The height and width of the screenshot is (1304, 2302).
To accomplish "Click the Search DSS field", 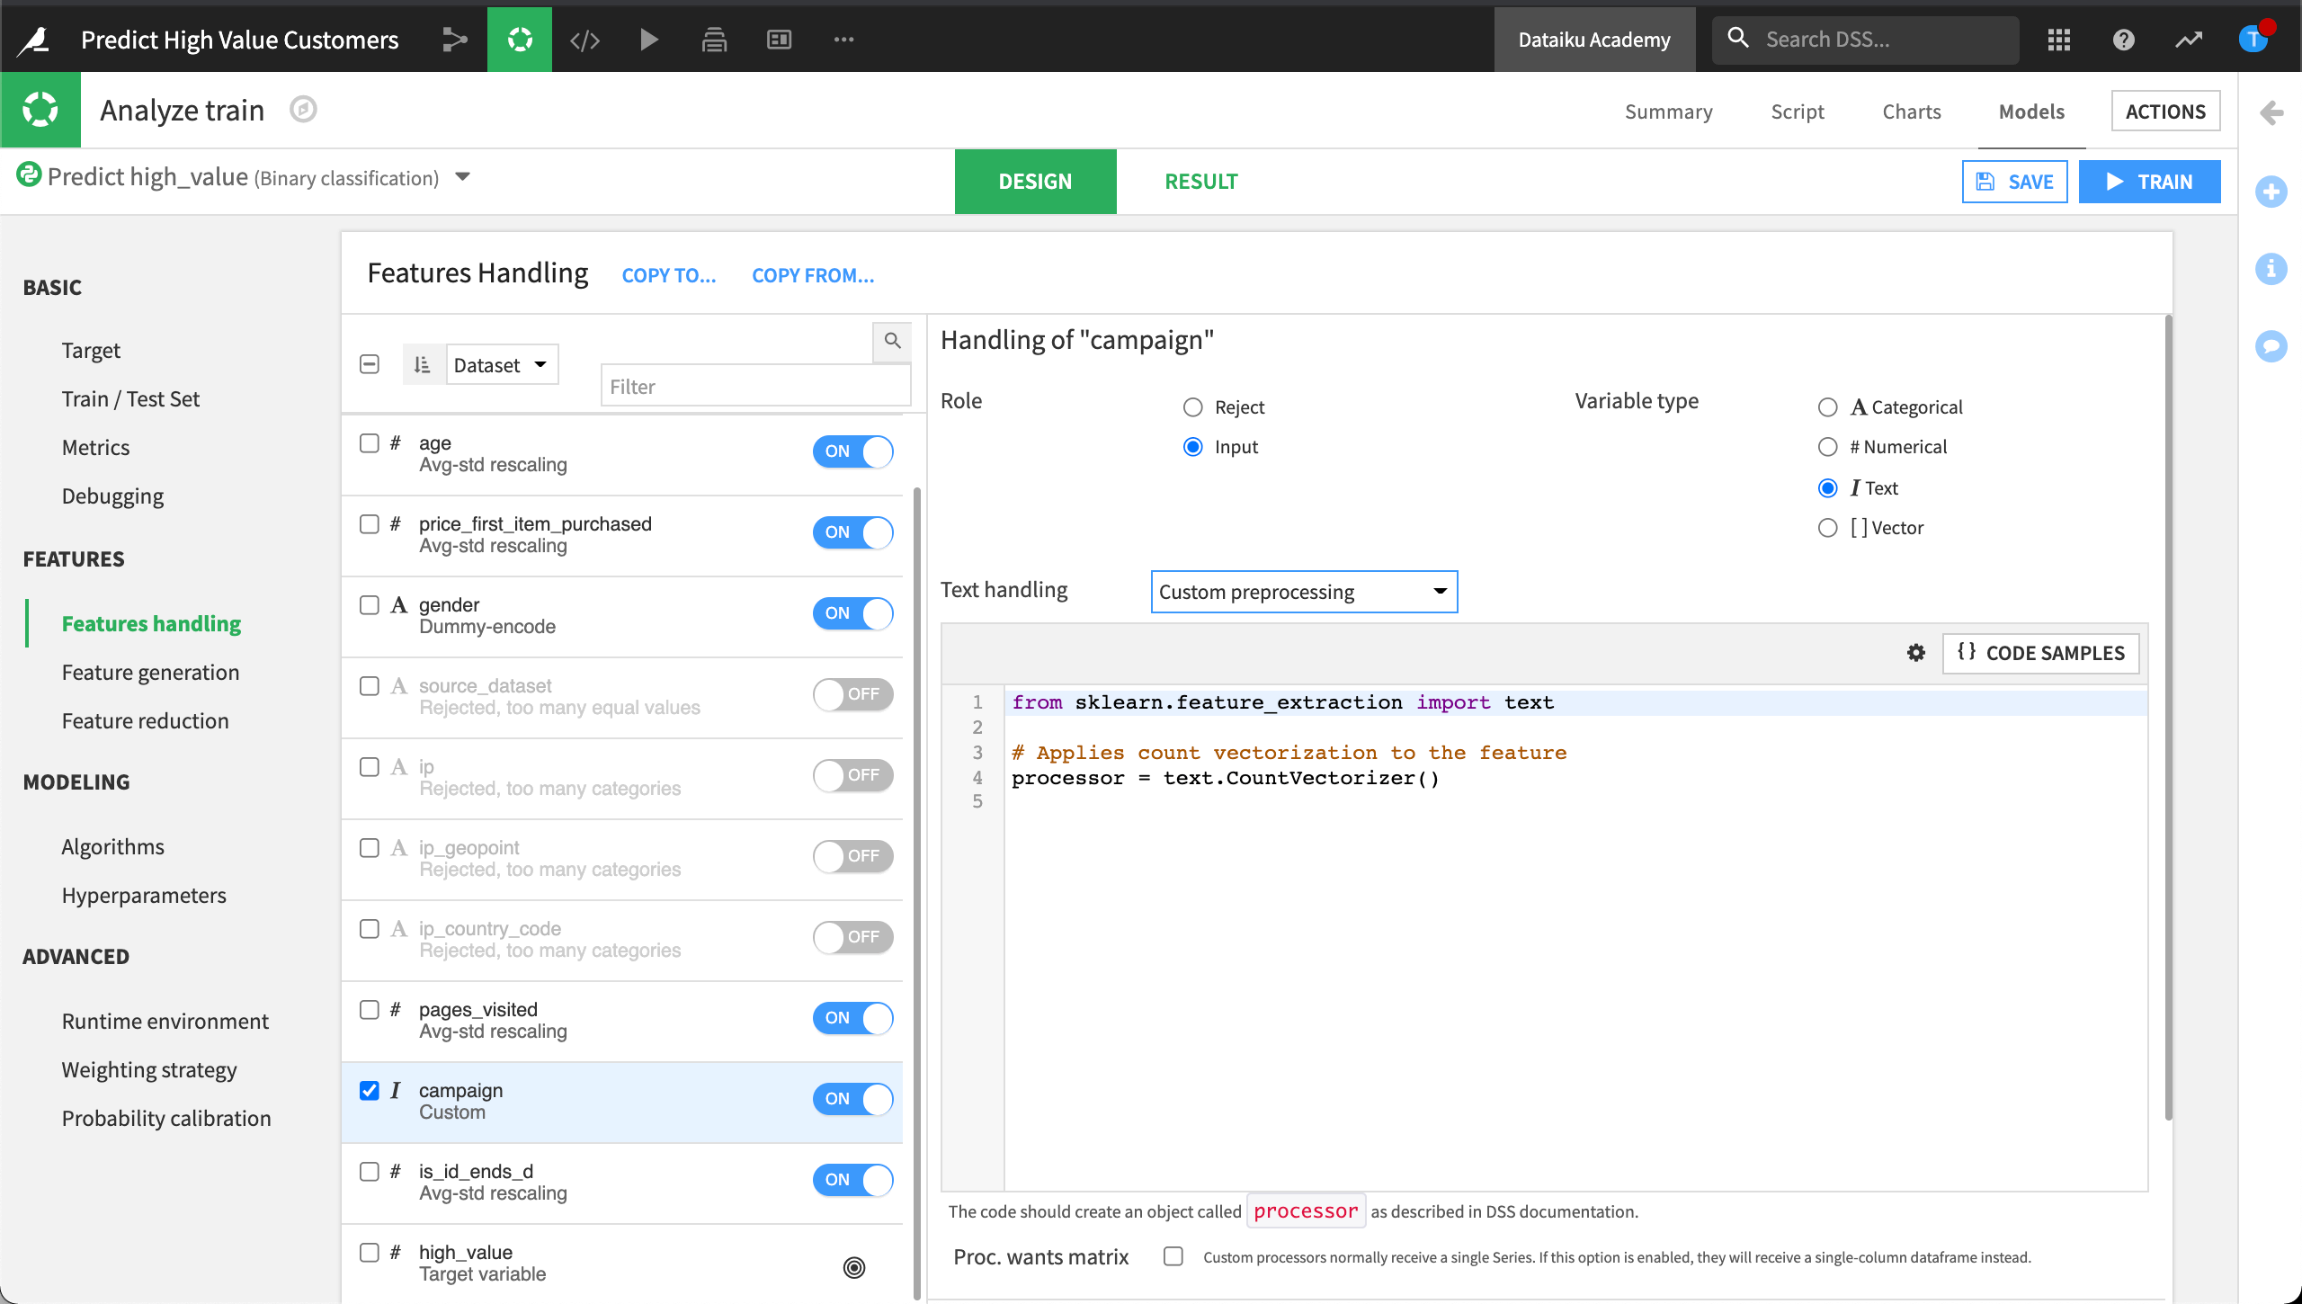I will coord(1866,40).
